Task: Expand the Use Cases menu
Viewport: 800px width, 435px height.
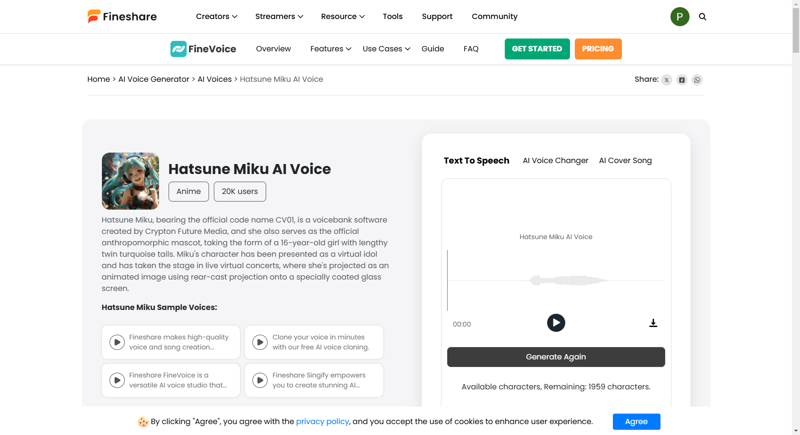Action: pos(386,48)
